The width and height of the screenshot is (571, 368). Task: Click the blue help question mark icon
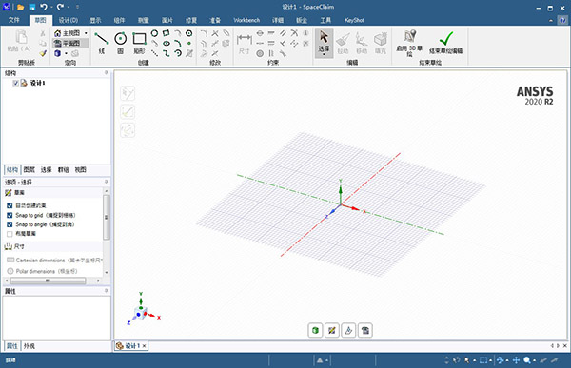(562, 20)
